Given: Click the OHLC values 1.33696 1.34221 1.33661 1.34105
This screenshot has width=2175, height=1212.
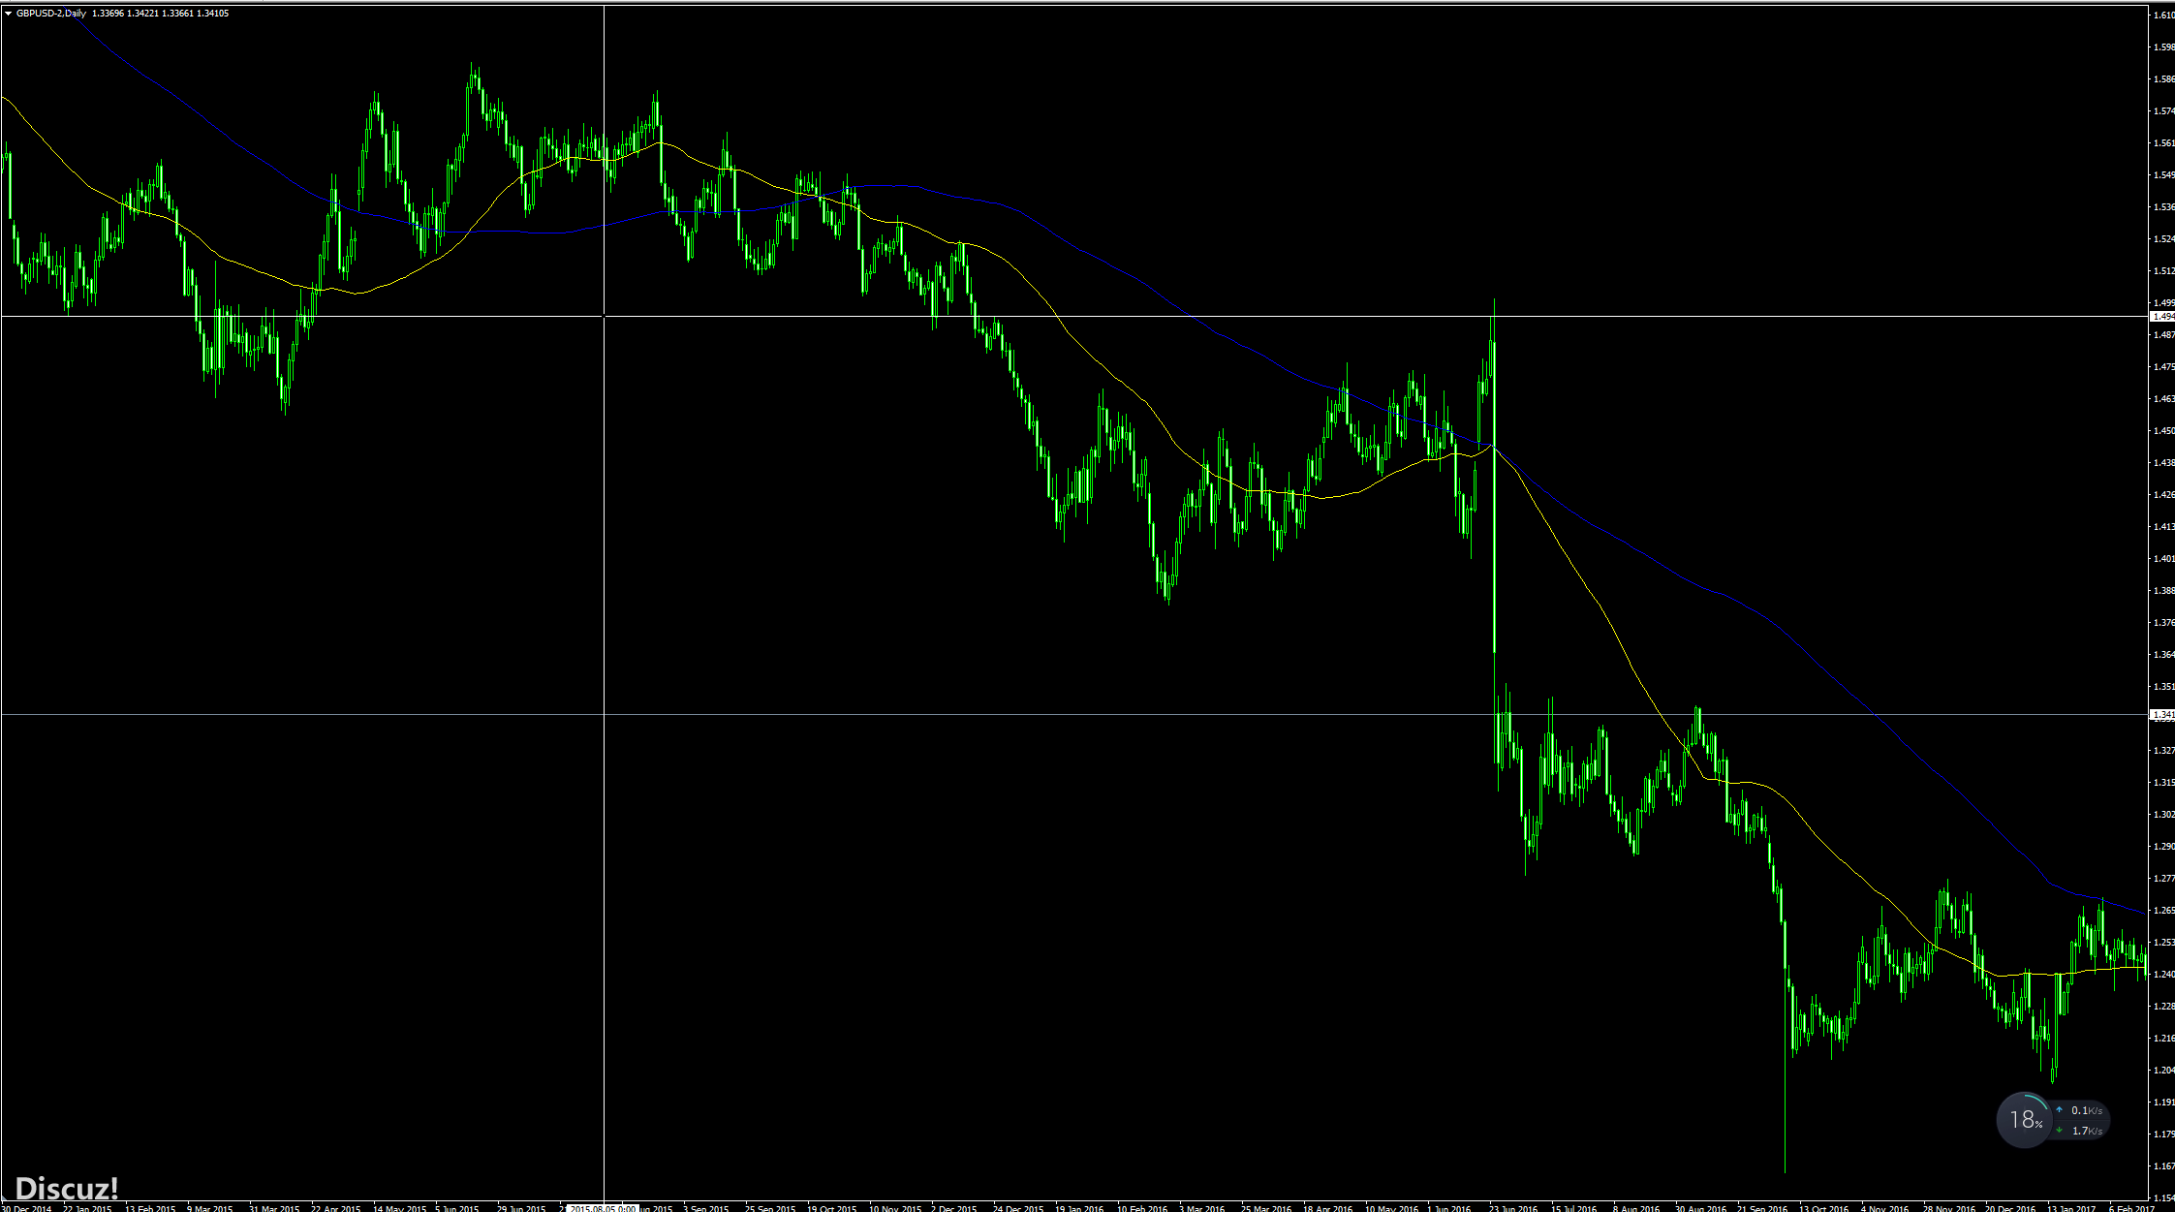Looking at the screenshot, I should [x=160, y=14].
